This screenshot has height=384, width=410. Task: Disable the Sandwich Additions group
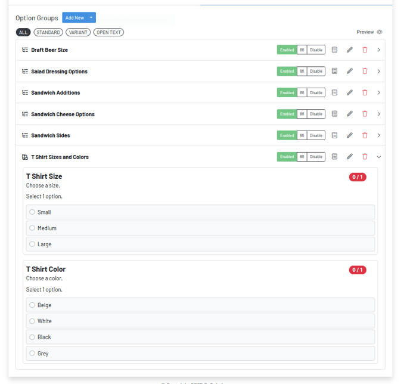point(316,93)
